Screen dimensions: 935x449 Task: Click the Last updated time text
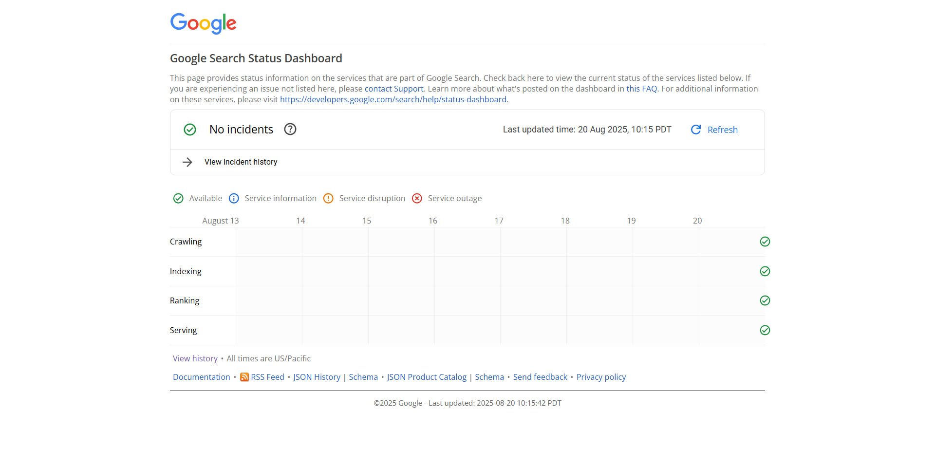(587, 130)
